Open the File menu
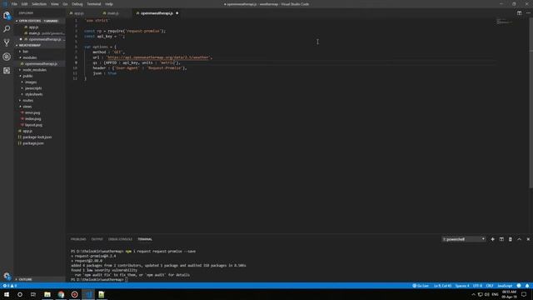533x300 pixels. (x=14, y=4)
